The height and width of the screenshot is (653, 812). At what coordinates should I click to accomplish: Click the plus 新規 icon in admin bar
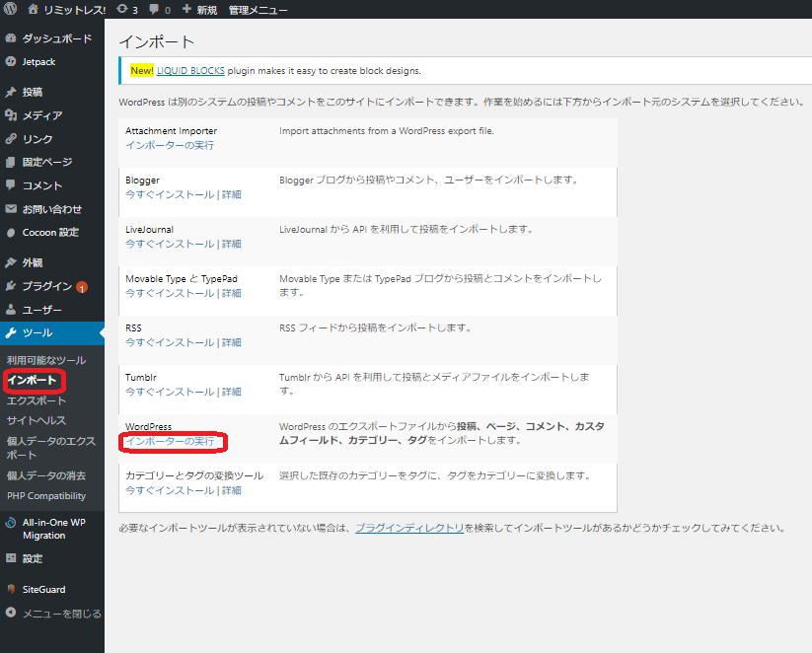tap(187, 10)
